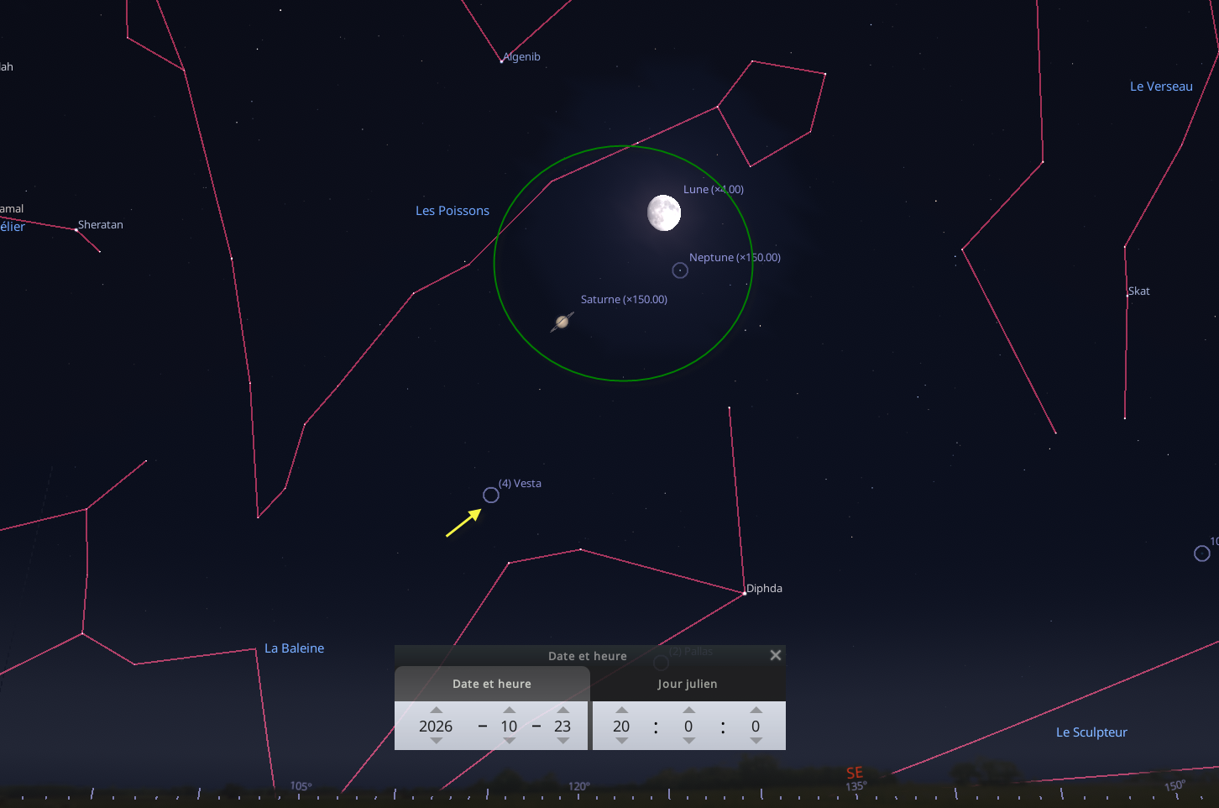This screenshot has width=1219, height=808.
Task: Click the SE cardinal point marker
Action: pyautogui.click(x=855, y=773)
